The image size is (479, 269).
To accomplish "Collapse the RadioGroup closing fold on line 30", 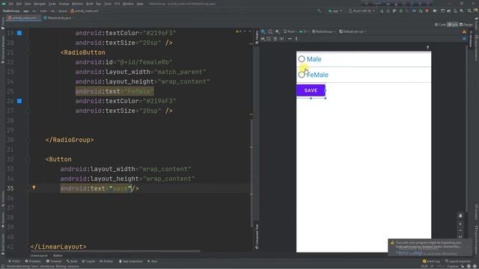I will click(x=28, y=140).
